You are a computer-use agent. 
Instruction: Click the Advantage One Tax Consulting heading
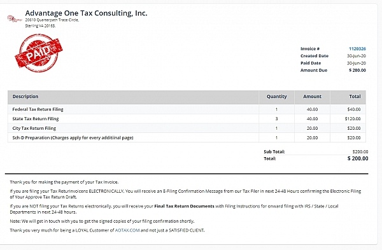coord(86,13)
